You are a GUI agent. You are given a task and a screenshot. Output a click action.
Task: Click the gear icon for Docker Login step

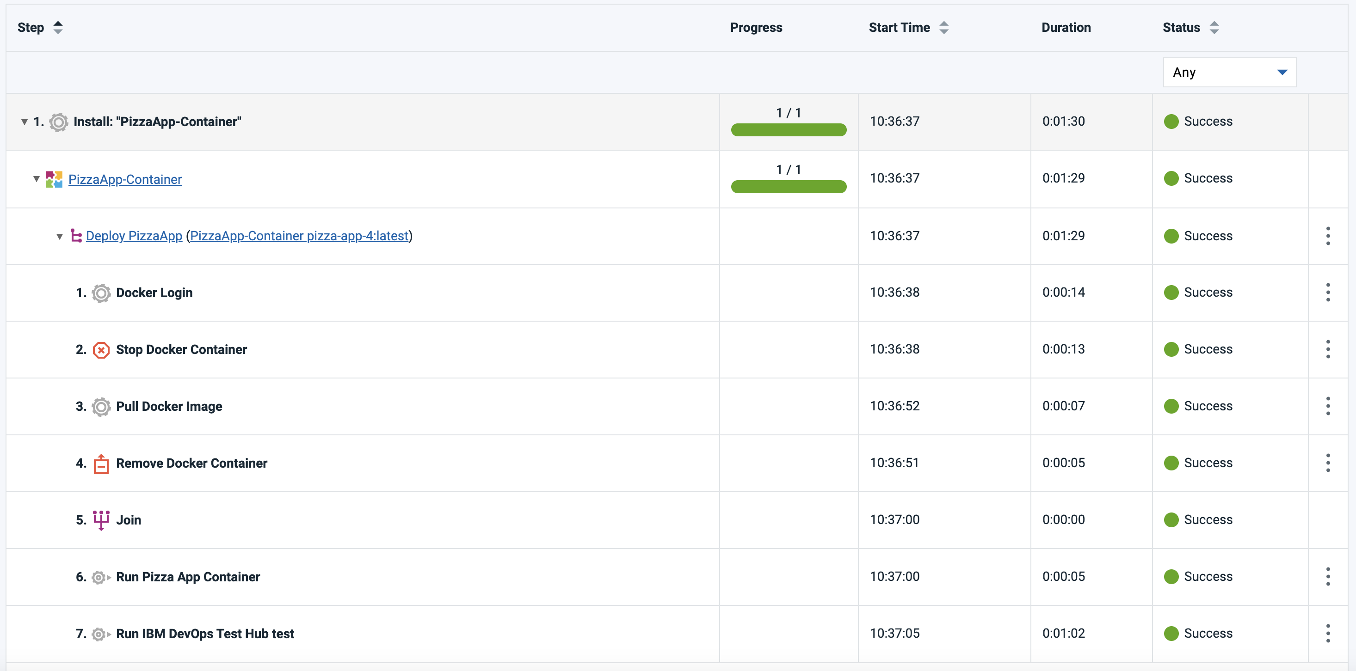pos(101,293)
